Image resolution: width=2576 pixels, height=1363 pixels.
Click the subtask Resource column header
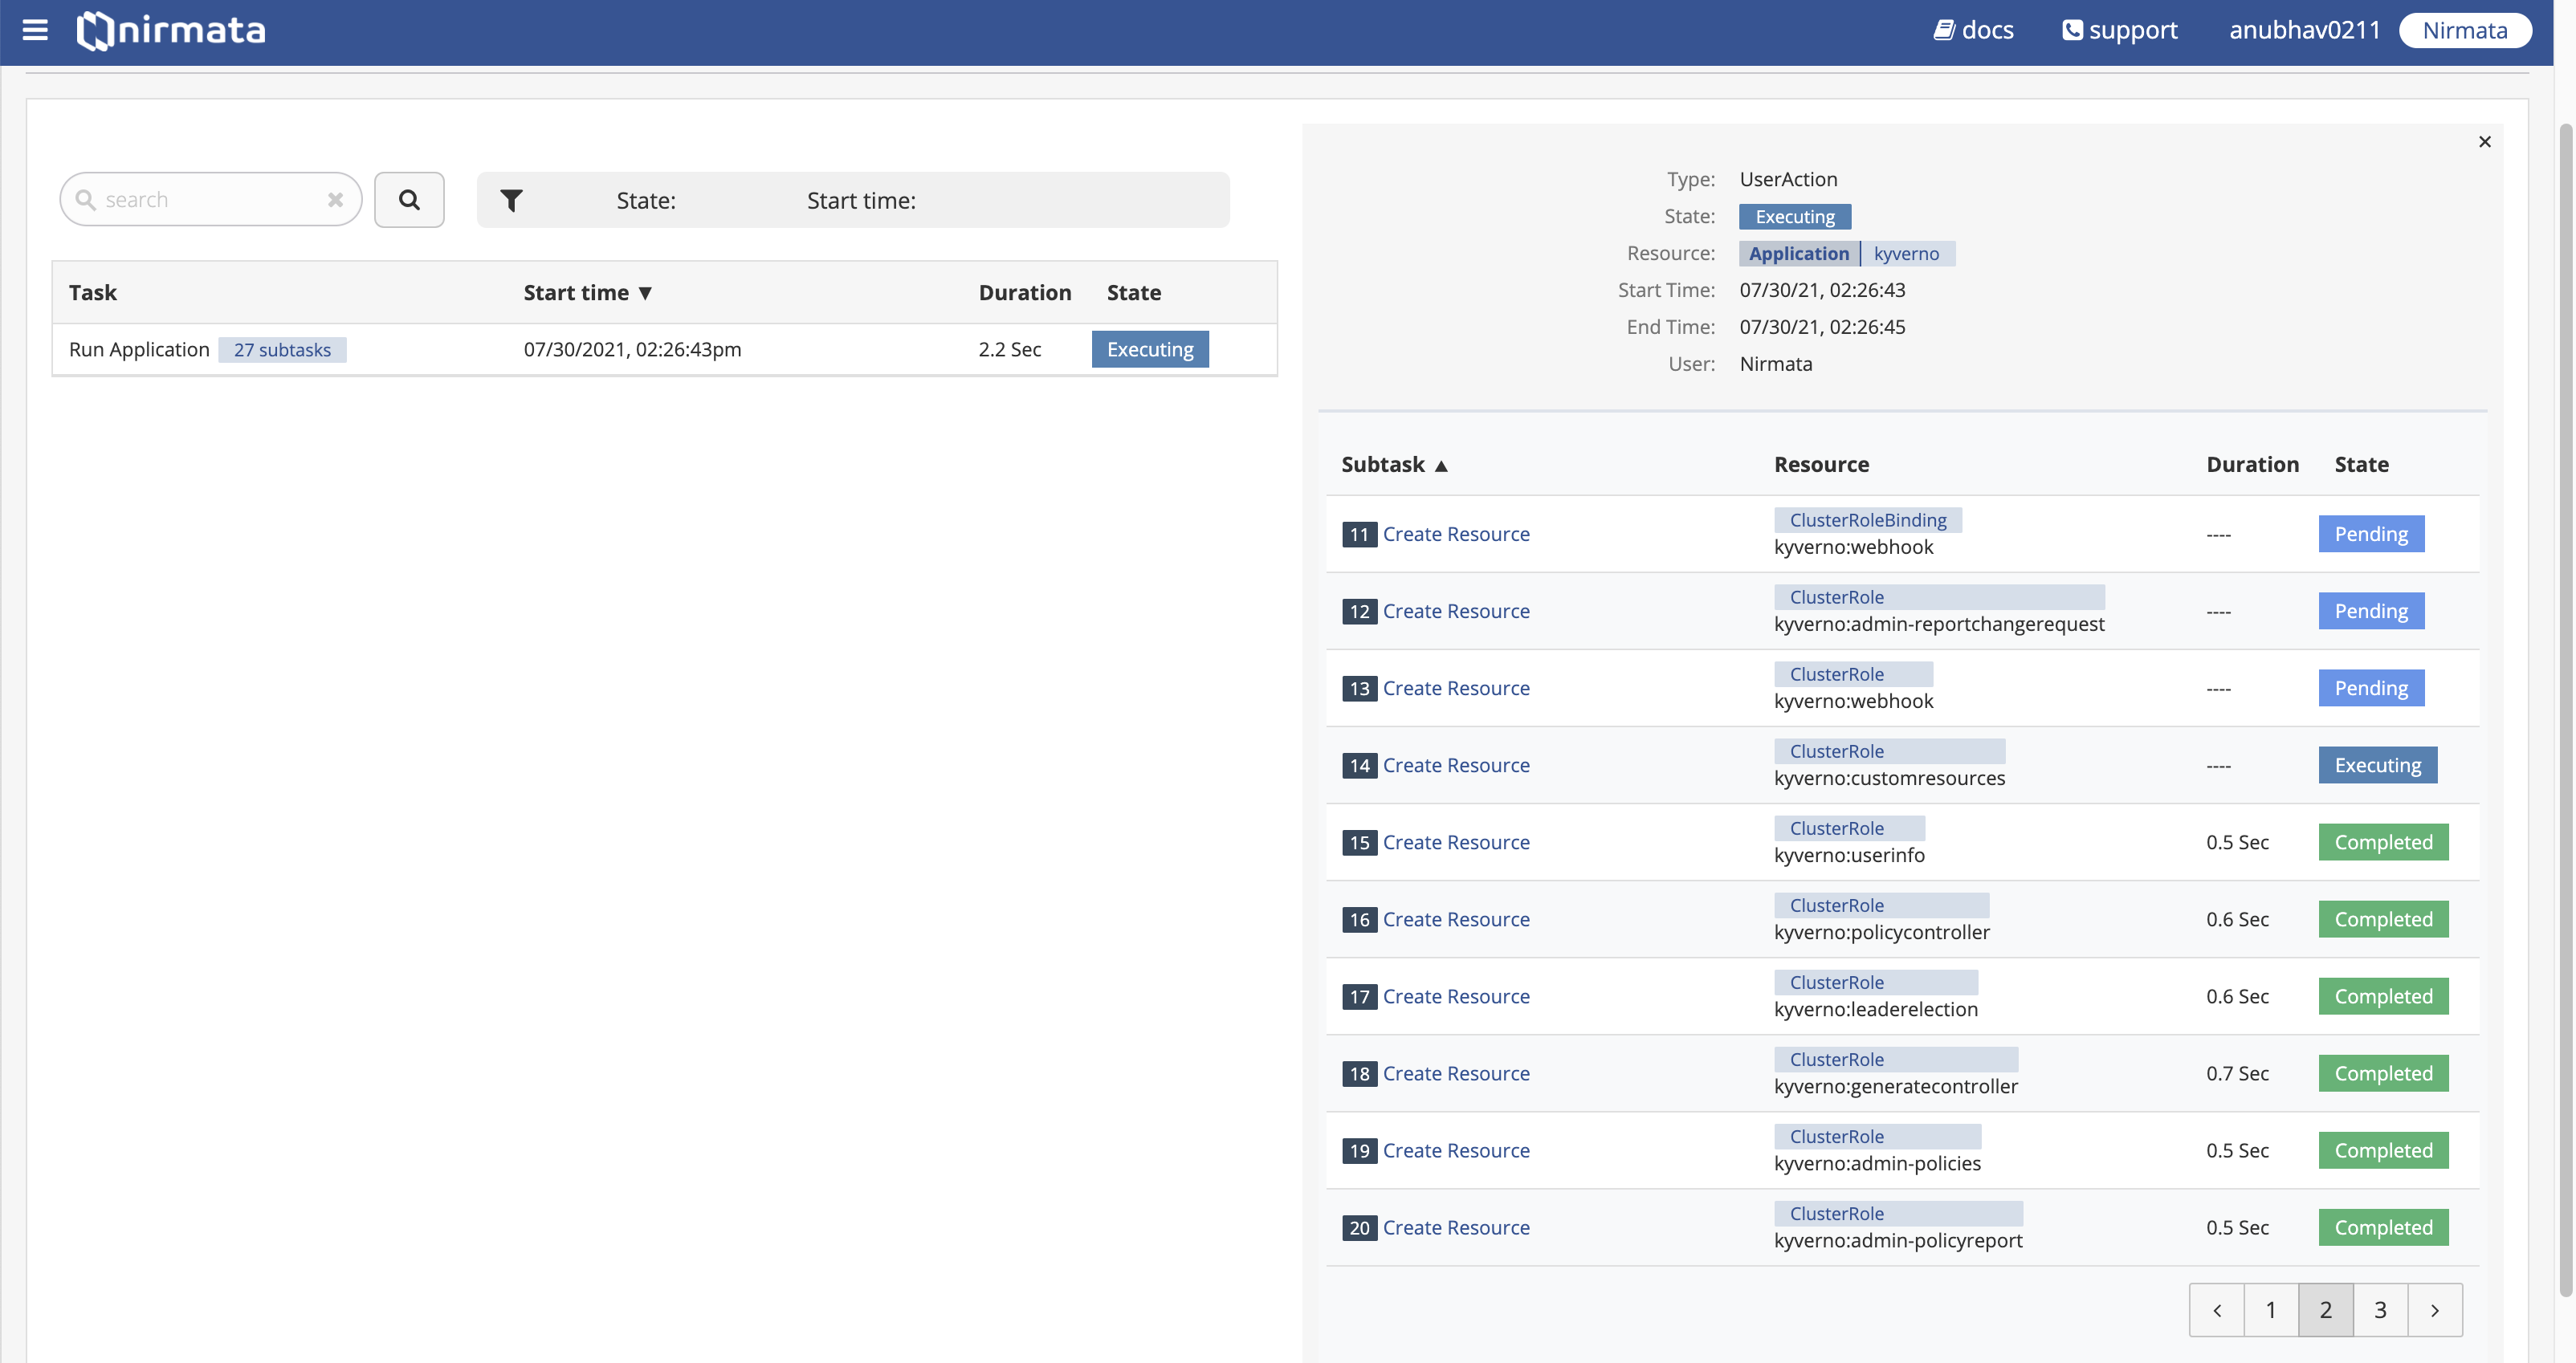[1821, 465]
